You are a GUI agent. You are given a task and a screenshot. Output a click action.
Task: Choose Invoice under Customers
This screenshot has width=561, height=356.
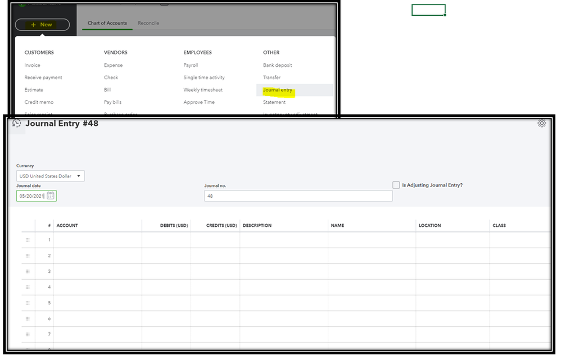click(x=32, y=65)
